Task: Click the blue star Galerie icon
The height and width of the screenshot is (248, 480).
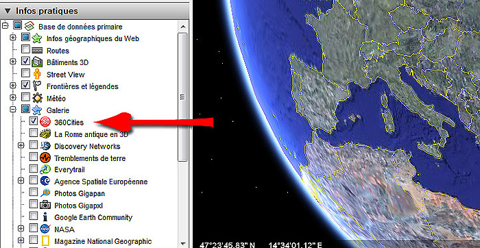Action: point(37,110)
